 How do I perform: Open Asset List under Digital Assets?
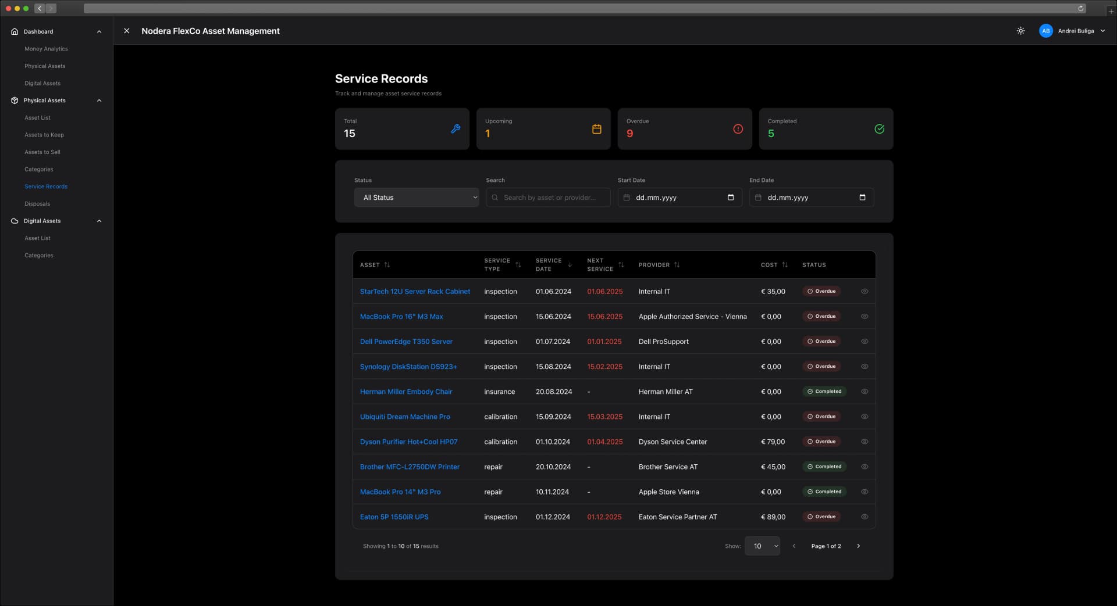pyautogui.click(x=37, y=238)
